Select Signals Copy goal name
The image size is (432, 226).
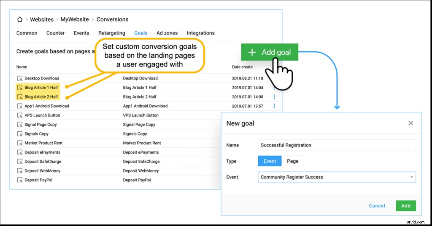(x=36, y=134)
